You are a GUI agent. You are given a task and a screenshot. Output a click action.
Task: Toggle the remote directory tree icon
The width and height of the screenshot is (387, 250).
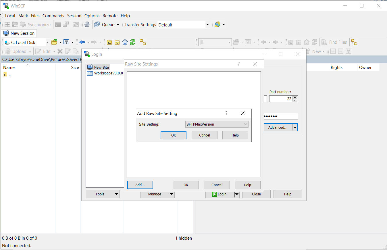[x=354, y=42]
